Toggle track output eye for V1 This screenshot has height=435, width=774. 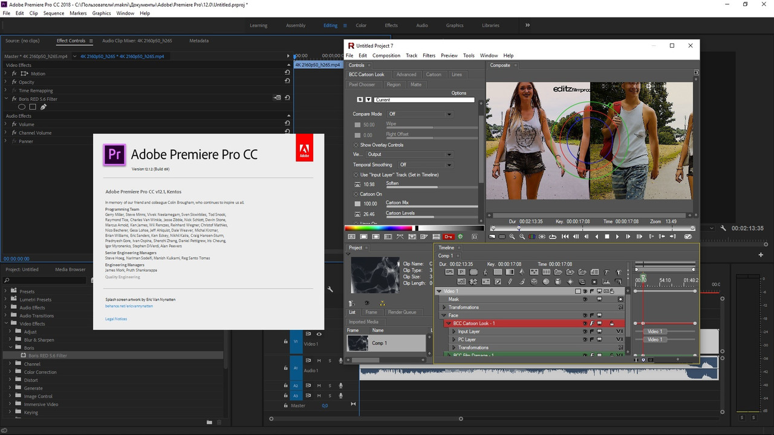[319, 333]
